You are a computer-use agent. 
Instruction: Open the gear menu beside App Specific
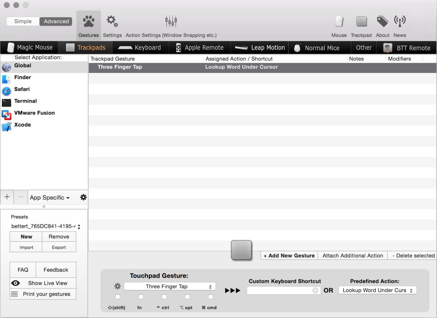(83, 197)
